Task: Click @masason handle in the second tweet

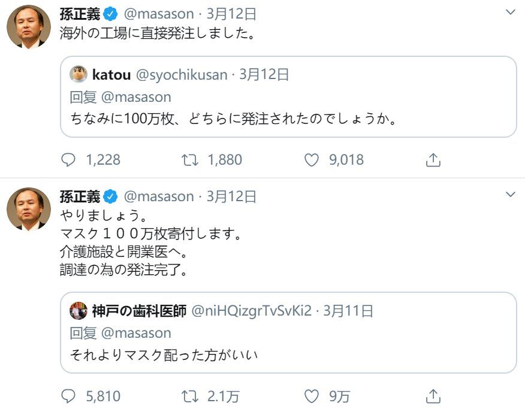Action: tap(159, 196)
